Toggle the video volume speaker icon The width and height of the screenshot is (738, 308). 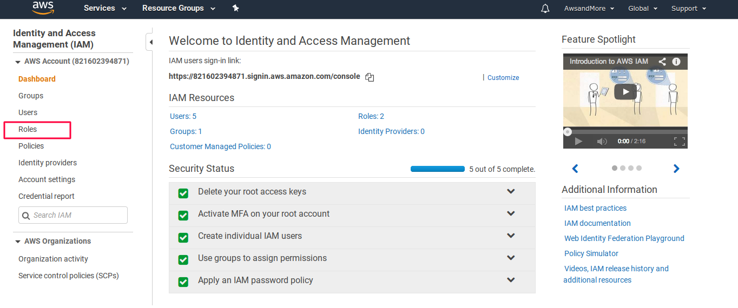click(x=602, y=142)
